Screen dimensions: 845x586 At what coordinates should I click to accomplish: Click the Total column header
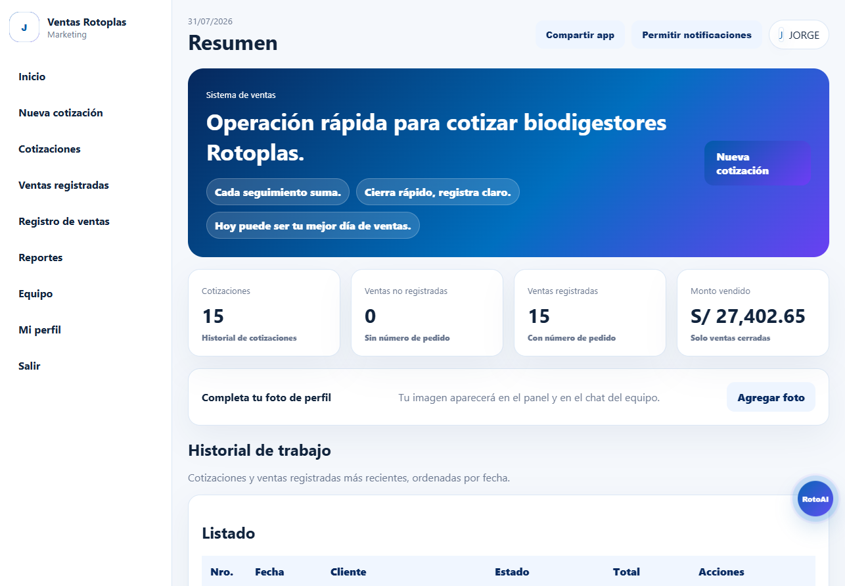[626, 572]
